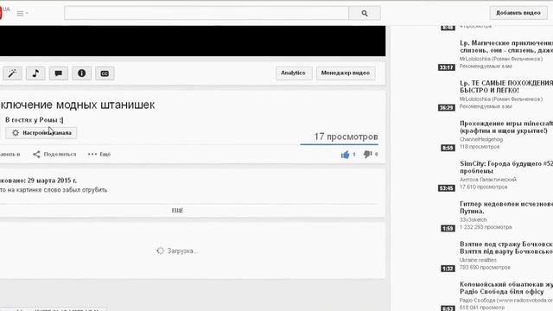
Task: Click into the YouTube search field
Action: click(x=207, y=14)
